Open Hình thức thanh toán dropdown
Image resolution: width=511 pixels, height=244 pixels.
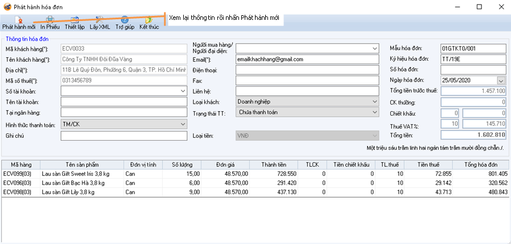pos(183,124)
